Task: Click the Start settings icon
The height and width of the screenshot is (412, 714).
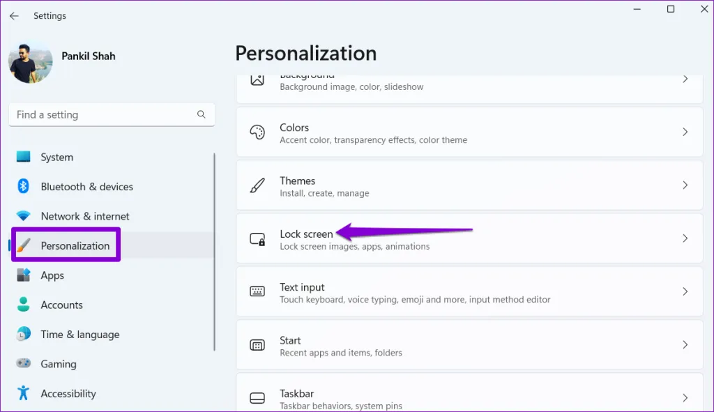Action: (x=257, y=345)
